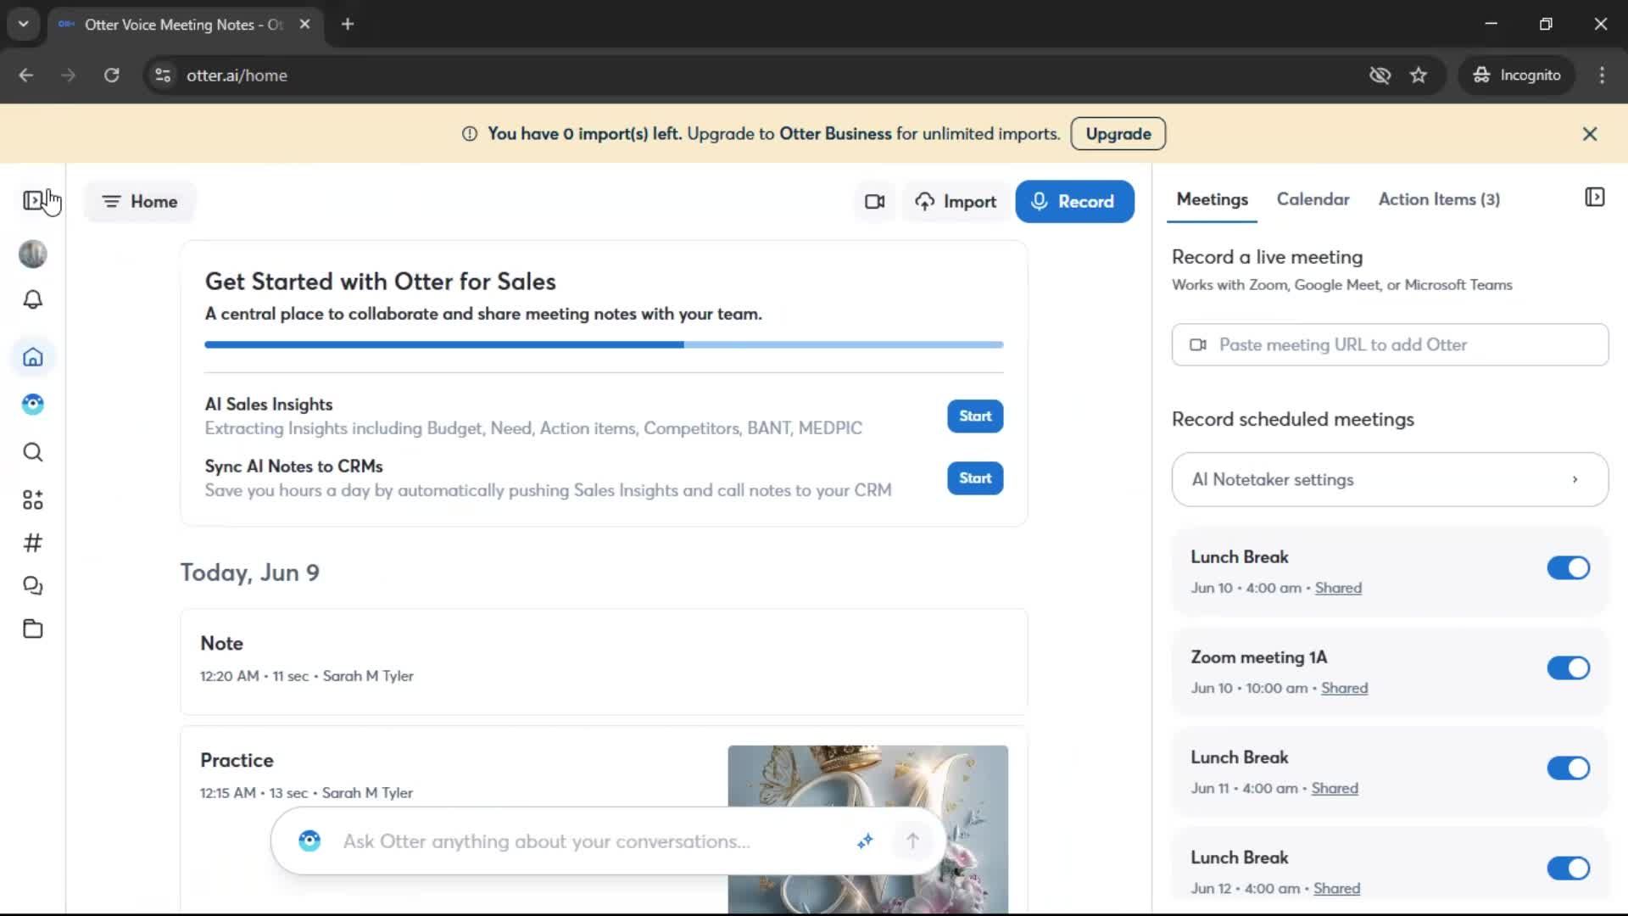Open Shared link for Lunch Break Jun 10

pyautogui.click(x=1338, y=588)
